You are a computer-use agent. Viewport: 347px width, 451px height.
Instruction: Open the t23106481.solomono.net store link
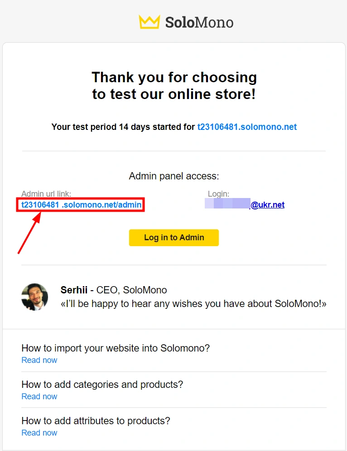click(x=247, y=127)
